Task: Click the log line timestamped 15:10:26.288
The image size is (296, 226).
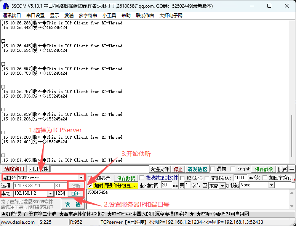Action: 62,23
